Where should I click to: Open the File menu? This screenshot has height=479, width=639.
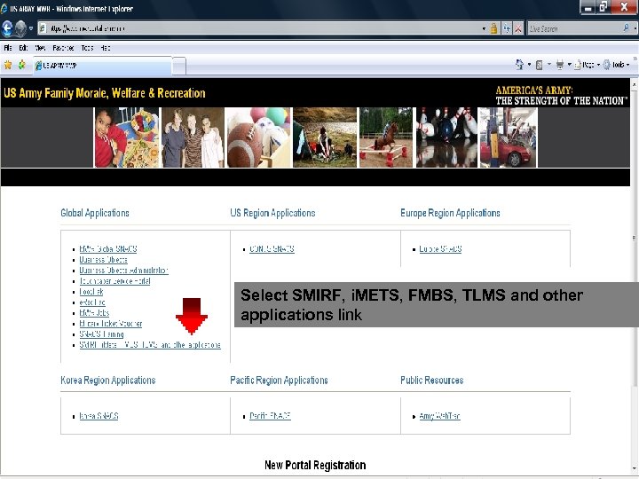tap(8, 48)
